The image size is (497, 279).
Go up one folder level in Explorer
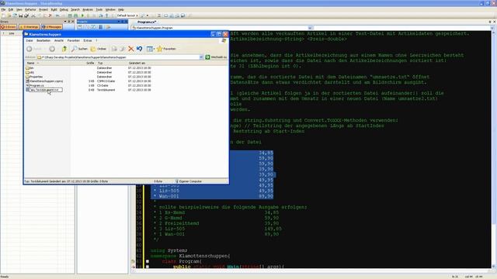(64, 49)
